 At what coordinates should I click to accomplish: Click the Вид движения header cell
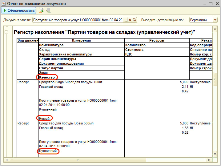tap(28, 40)
